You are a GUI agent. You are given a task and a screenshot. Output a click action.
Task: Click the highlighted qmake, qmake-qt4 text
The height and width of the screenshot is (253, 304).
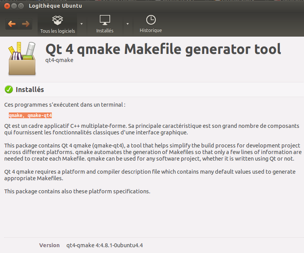(30, 116)
